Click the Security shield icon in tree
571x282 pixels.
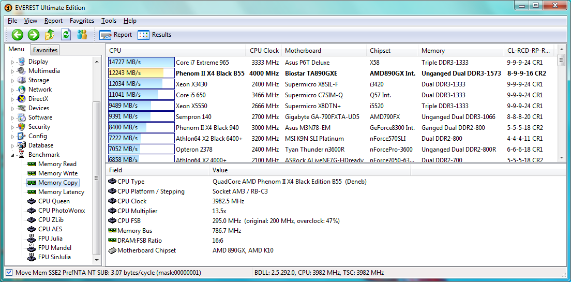tap(22, 126)
